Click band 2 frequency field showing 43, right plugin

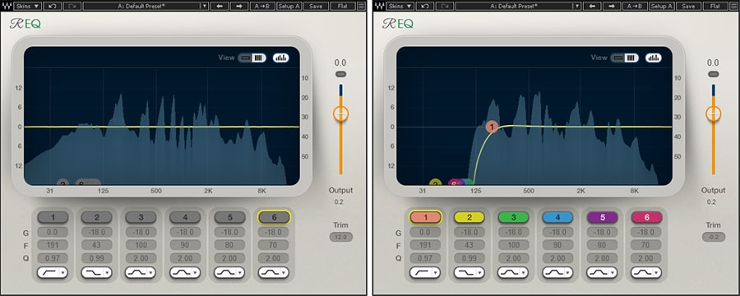click(469, 246)
